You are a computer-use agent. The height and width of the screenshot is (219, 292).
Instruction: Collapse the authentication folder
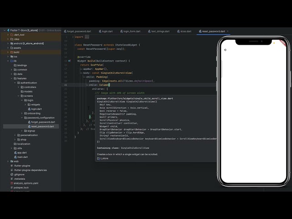tap(15, 83)
